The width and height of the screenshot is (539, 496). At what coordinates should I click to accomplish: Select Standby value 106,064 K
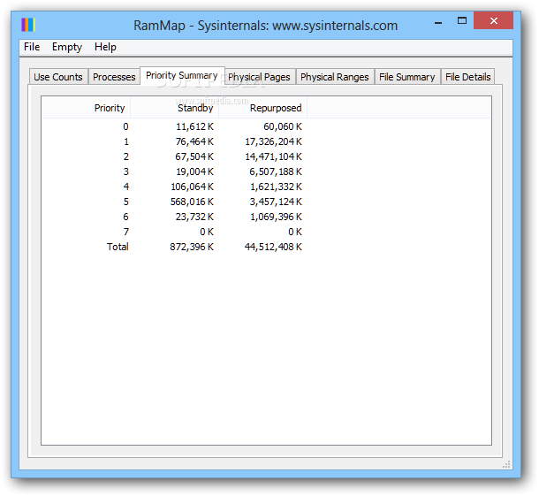(x=193, y=187)
